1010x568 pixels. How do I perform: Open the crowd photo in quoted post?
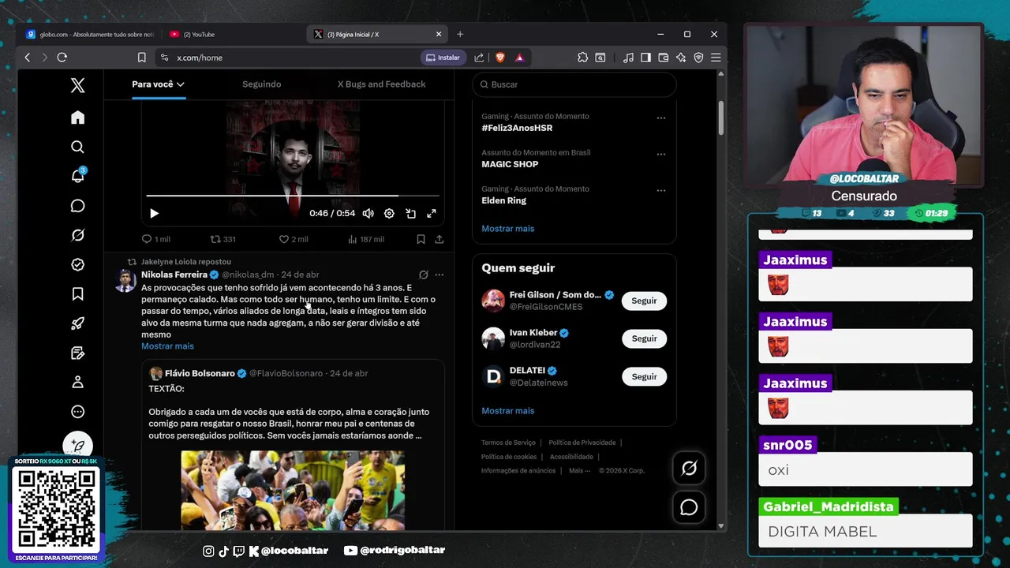click(x=293, y=490)
